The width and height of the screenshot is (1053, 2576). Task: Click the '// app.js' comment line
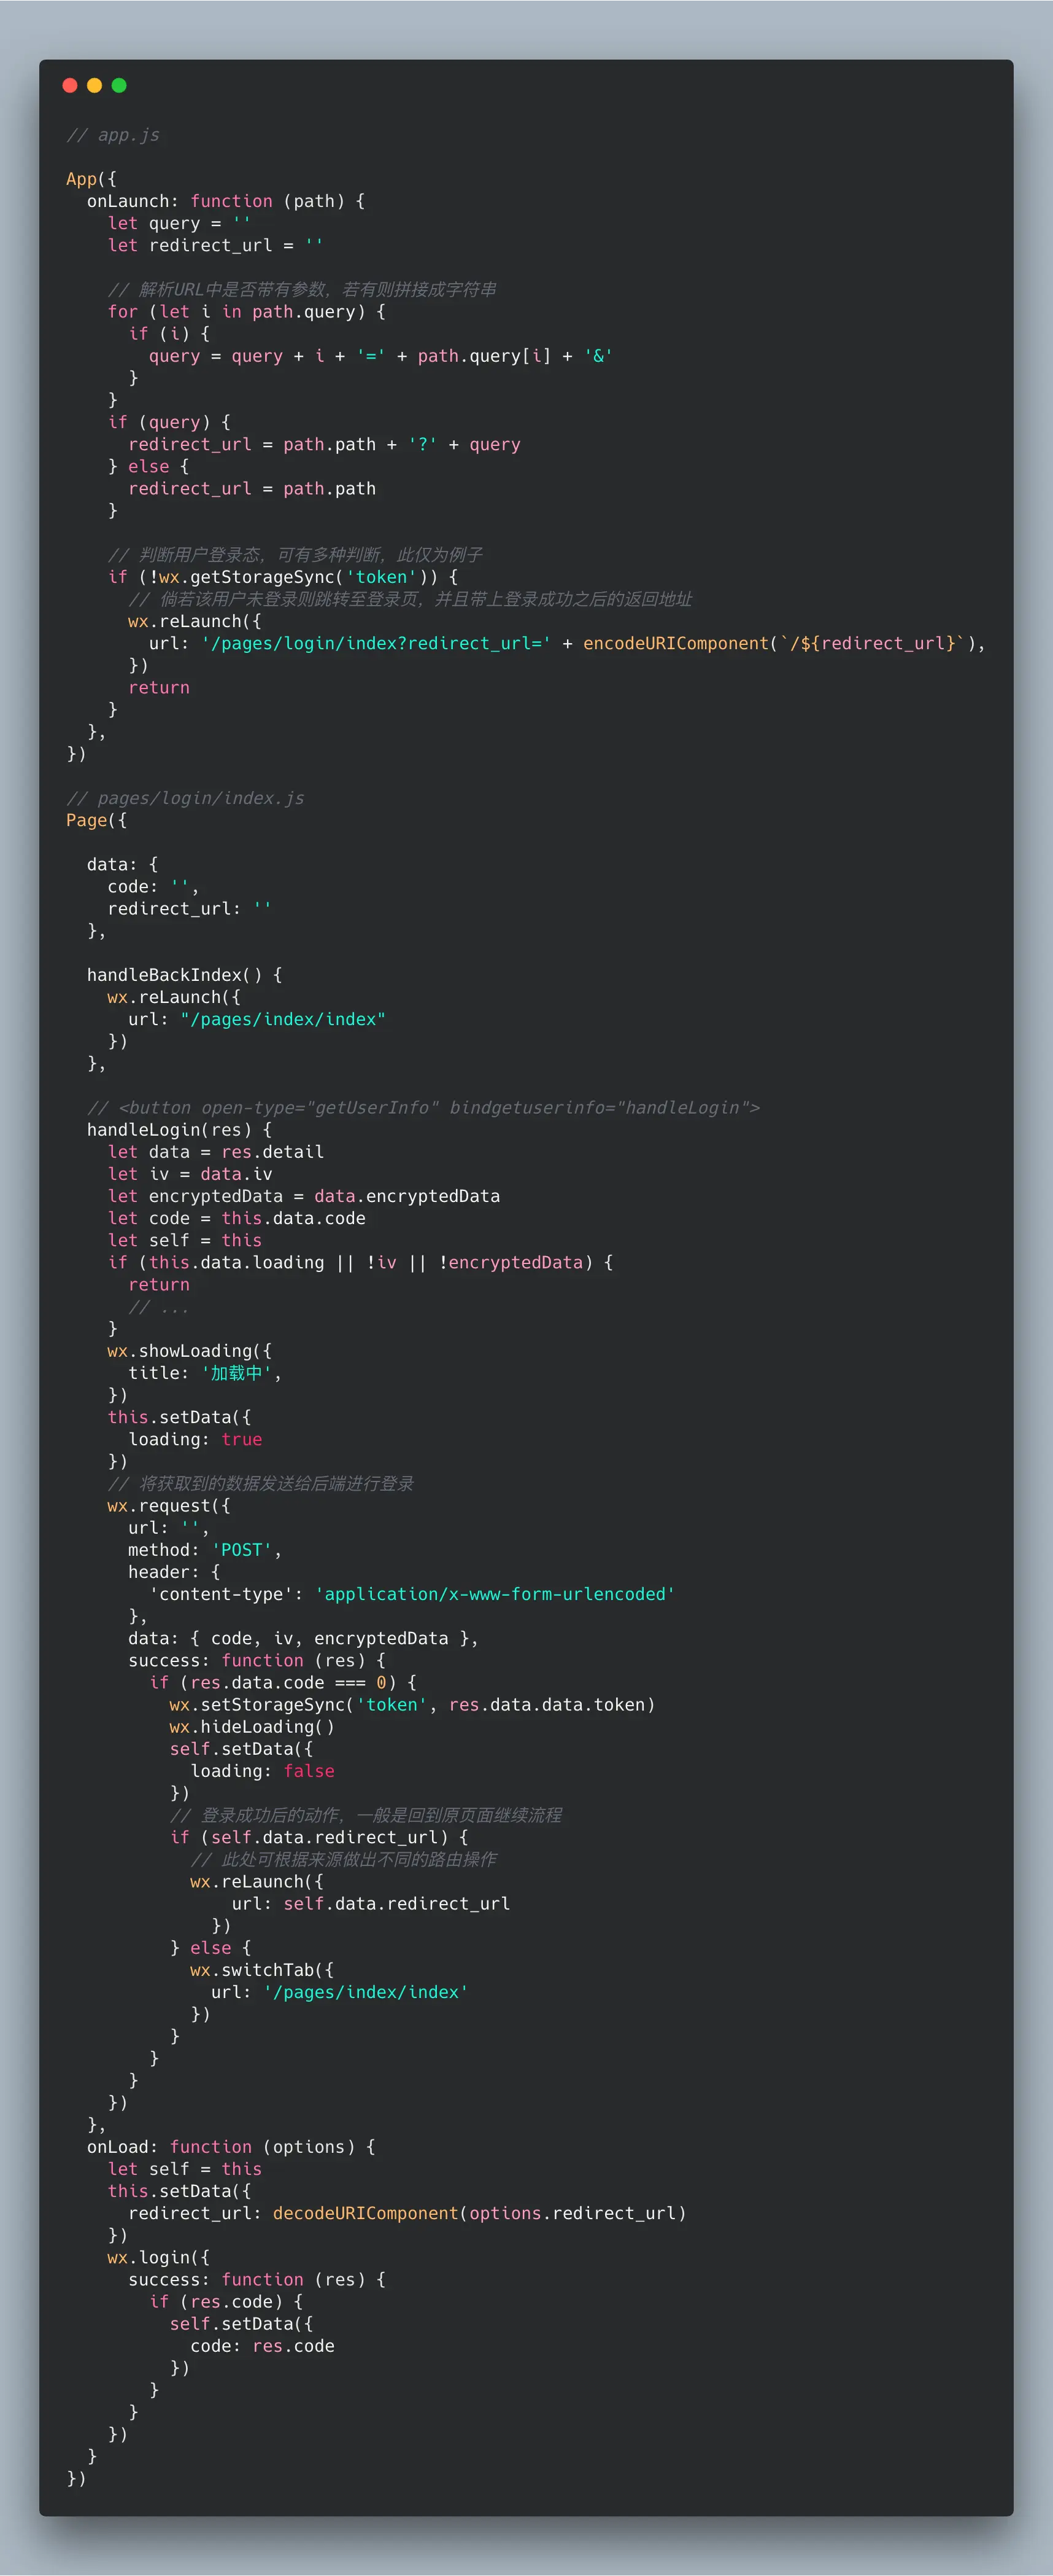pyautogui.click(x=113, y=135)
